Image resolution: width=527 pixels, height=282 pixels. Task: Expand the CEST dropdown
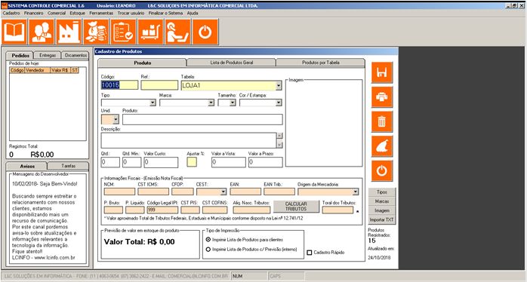[223, 192]
